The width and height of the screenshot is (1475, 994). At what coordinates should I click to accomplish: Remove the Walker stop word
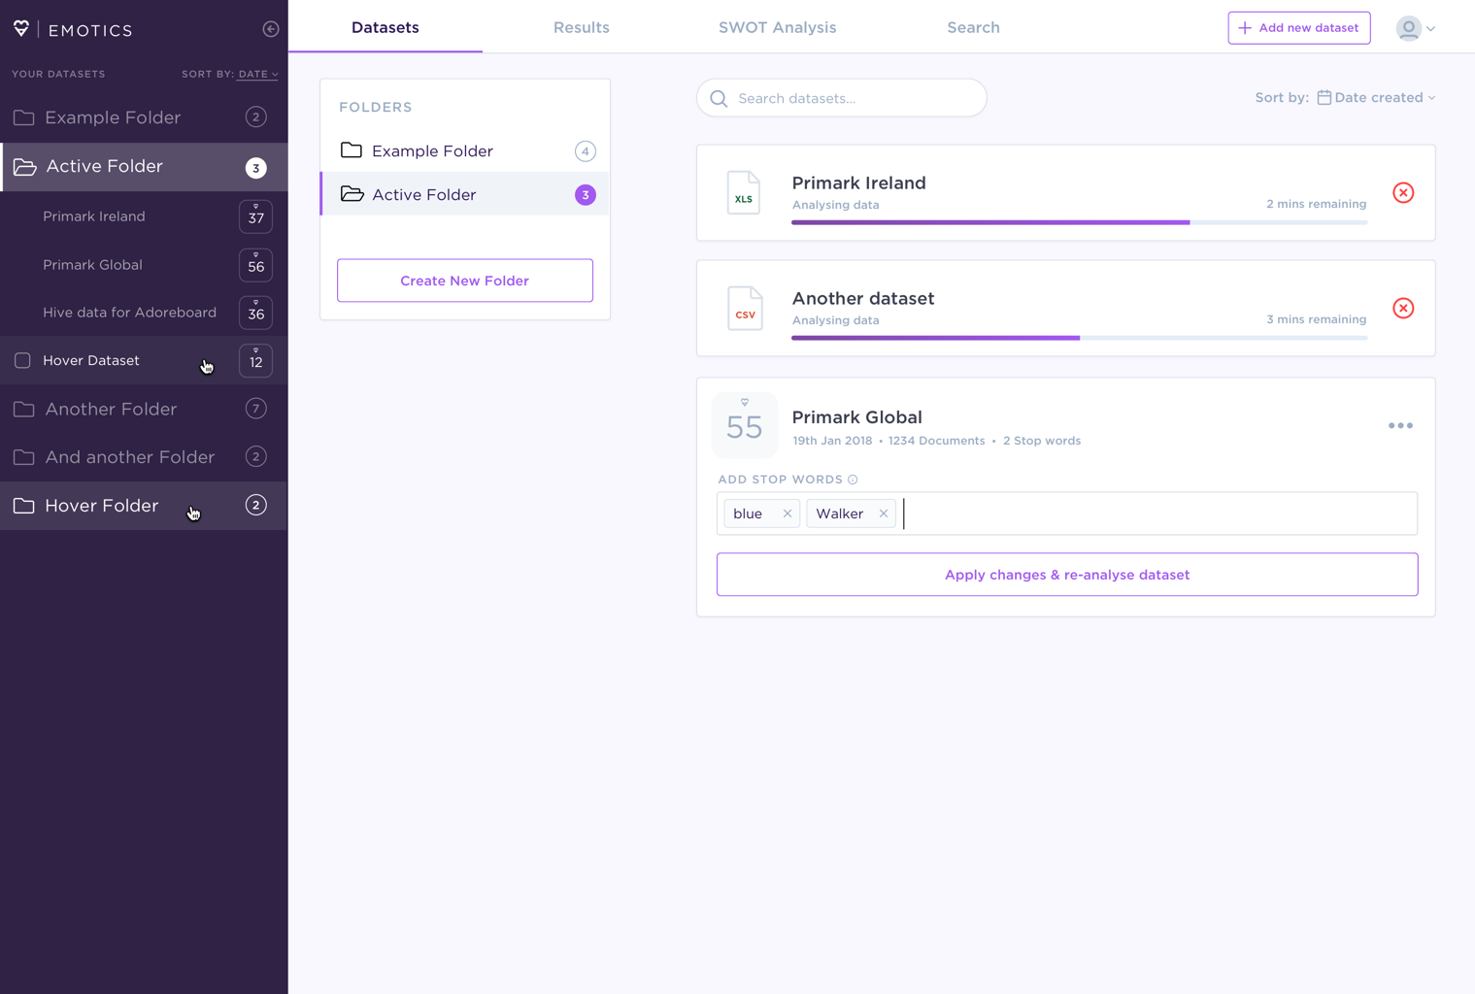[884, 514]
